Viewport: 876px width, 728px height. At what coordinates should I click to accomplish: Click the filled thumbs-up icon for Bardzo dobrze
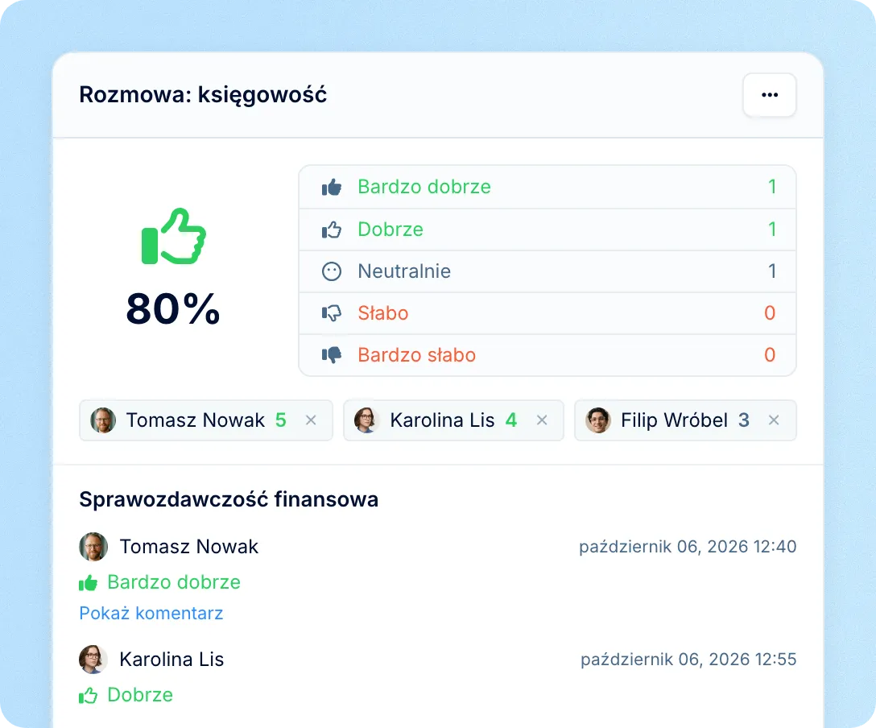[331, 187]
